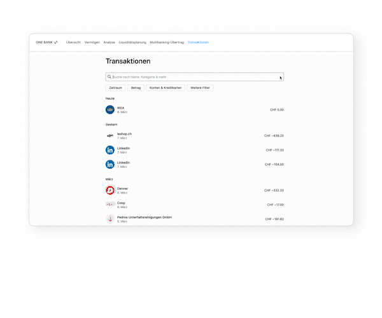This screenshot has width=382, height=318.
Task: Click LinkedIn logo for CHF −111.32 transaction
Action: click(110, 150)
